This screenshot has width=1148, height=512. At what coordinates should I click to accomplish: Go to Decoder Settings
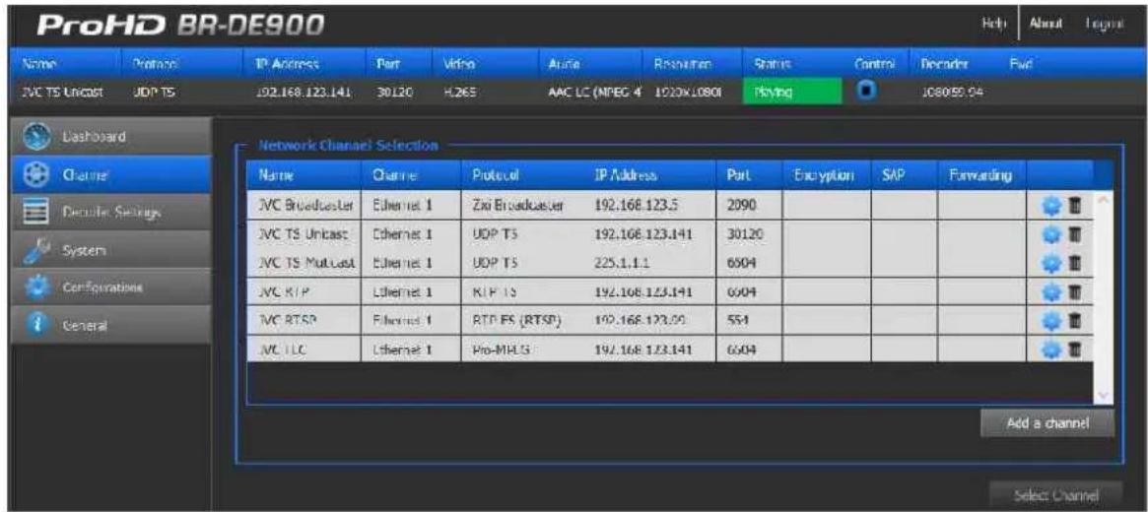[x=111, y=212]
